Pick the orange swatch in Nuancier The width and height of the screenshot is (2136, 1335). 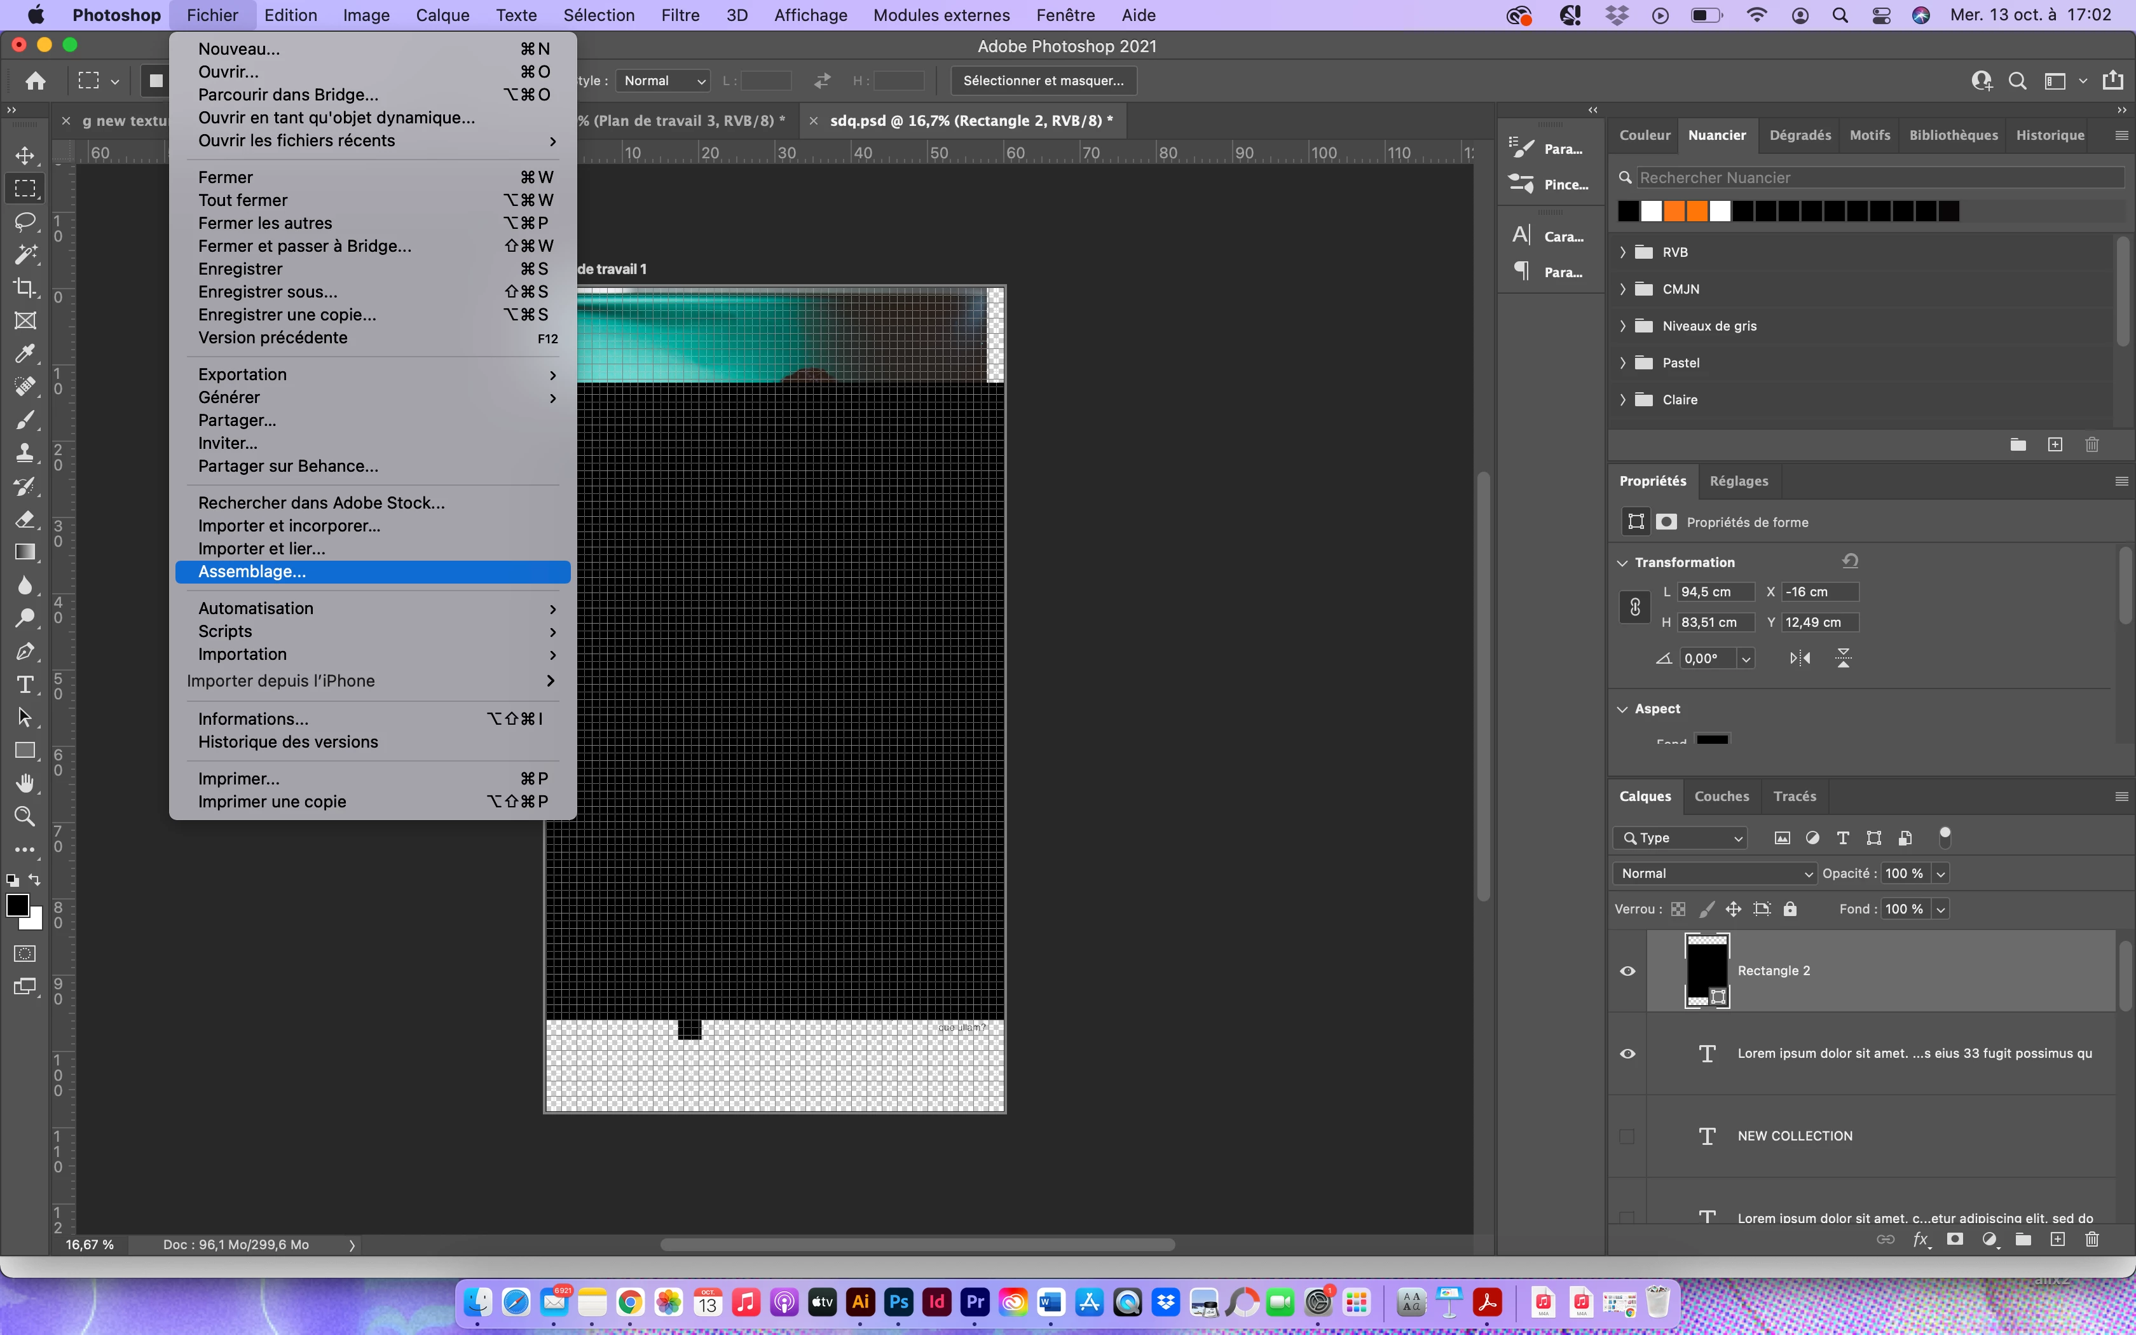click(x=1674, y=211)
